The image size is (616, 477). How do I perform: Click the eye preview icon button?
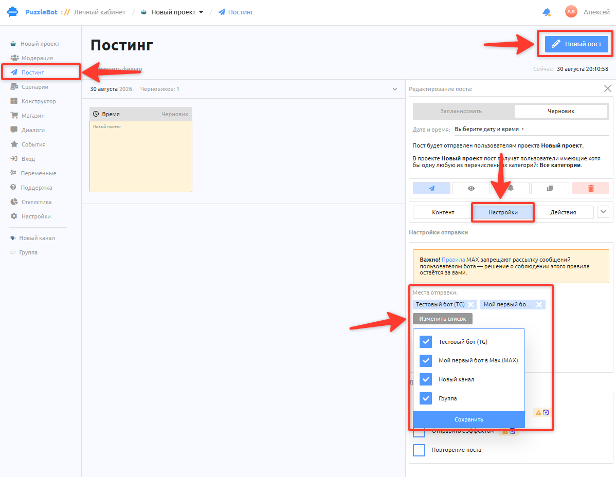[471, 188]
